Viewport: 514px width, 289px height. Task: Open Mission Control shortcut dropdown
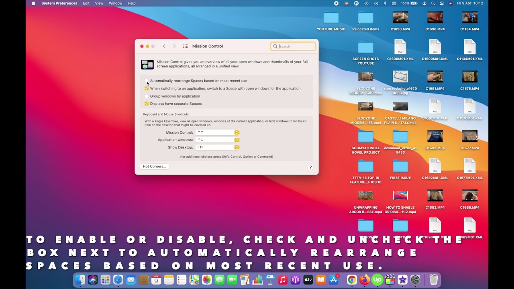(x=217, y=132)
